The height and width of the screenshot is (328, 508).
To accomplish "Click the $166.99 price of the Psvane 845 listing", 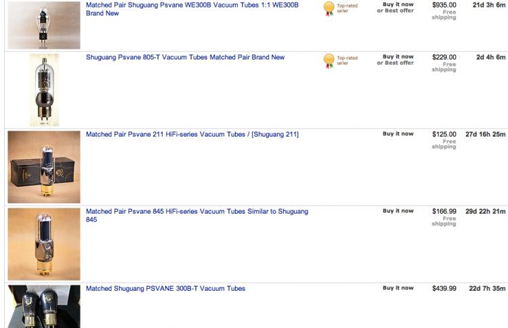I will (444, 212).
